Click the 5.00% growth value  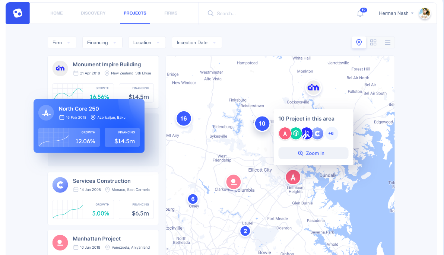[101, 213]
